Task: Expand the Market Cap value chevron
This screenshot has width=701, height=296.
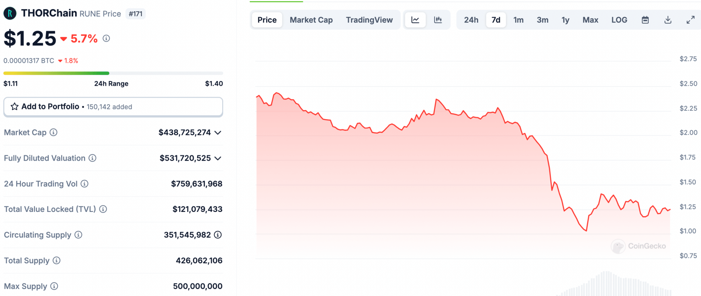Action: [x=218, y=133]
